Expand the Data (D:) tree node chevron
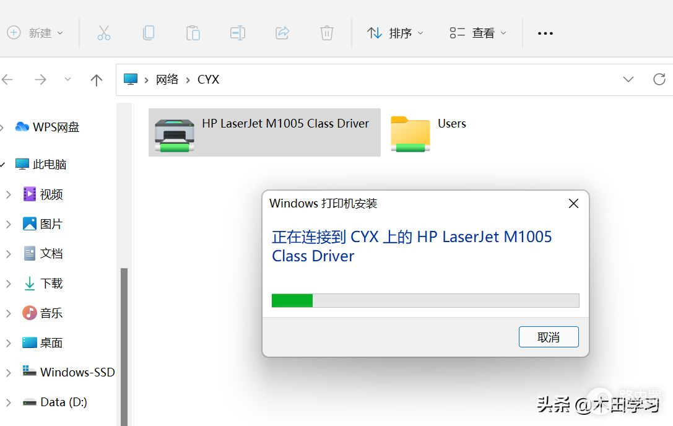Screen dimensions: 673x426 (8, 402)
